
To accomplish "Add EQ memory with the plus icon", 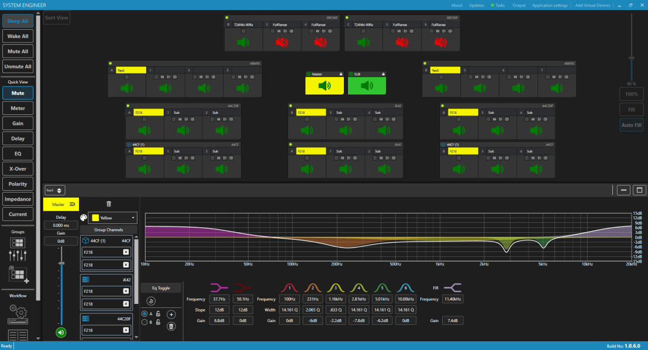I will [x=171, y=314].
